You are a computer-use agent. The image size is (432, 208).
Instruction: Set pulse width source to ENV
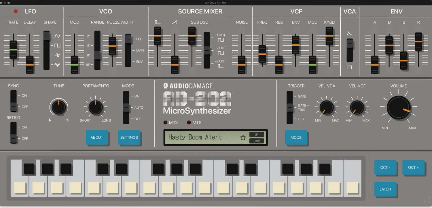click(139, 62)
